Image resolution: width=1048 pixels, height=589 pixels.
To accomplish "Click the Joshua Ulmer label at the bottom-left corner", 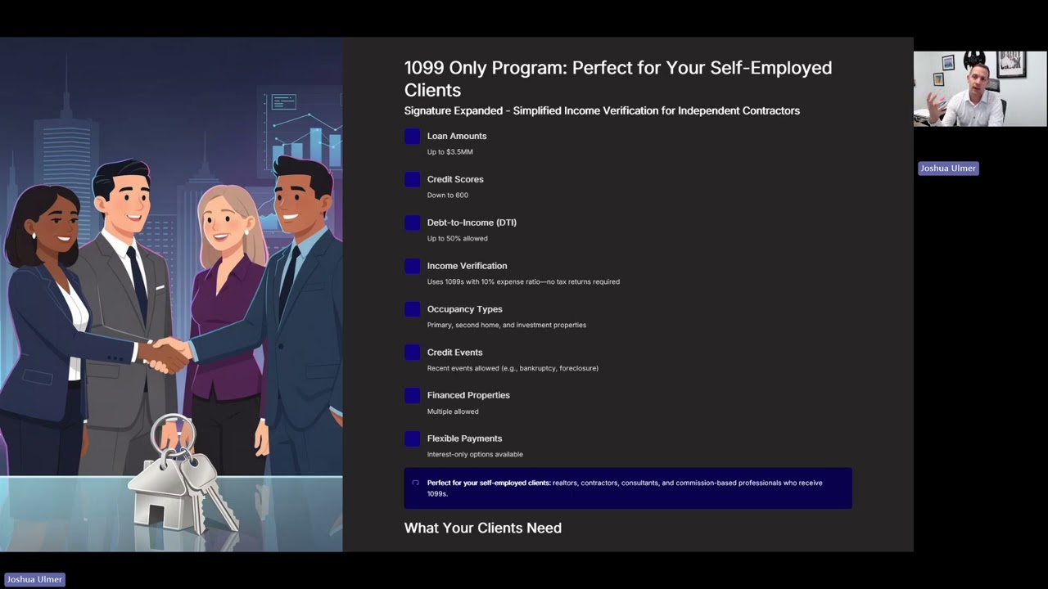I will (34, 579).
